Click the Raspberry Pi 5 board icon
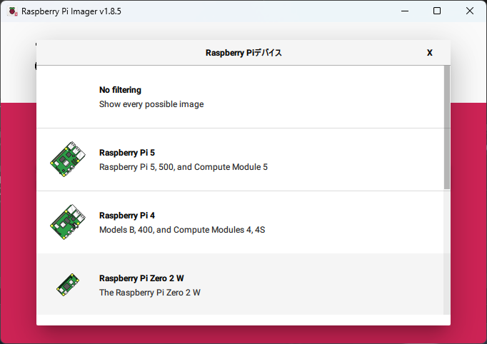 [x=68, y=160]
